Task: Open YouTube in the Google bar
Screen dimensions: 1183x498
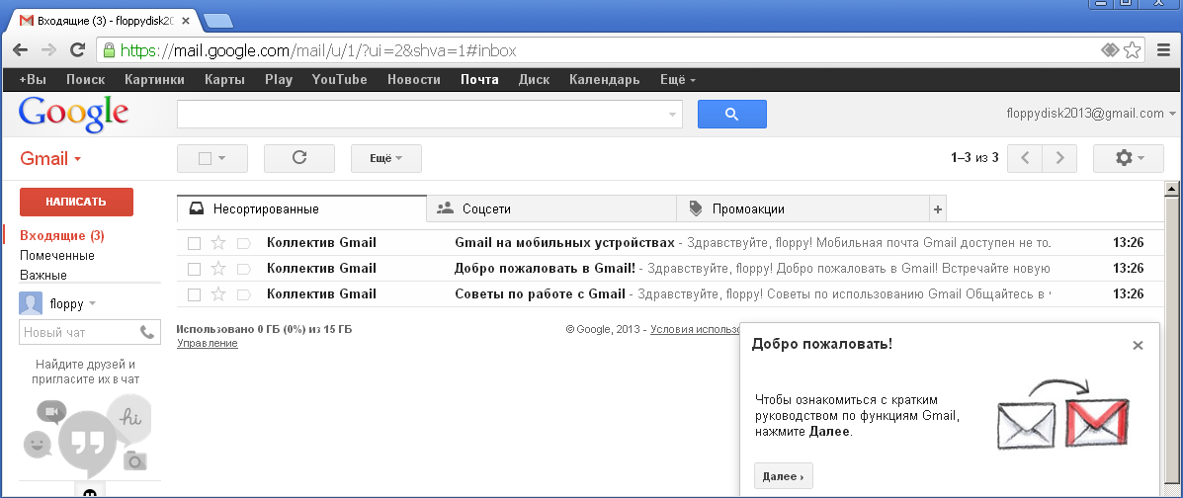Action: pos(340,79)
